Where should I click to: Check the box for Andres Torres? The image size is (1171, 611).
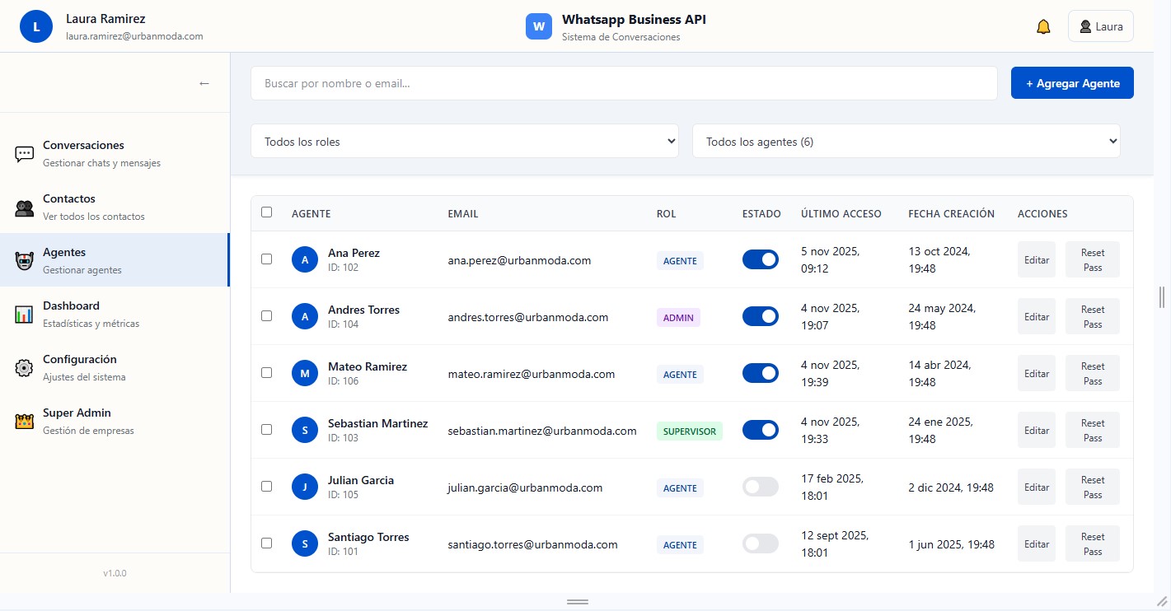266,315
